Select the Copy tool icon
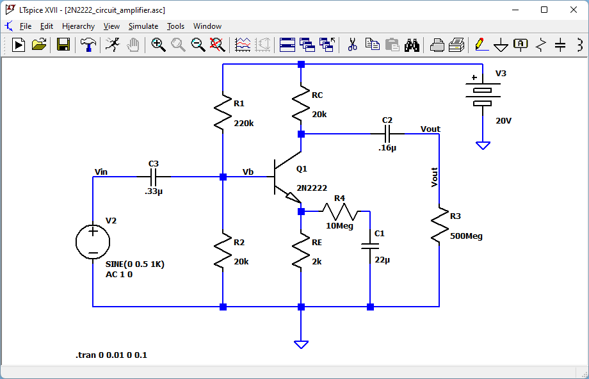The width and height of the screenshot is (589, 379). (372, 45)
